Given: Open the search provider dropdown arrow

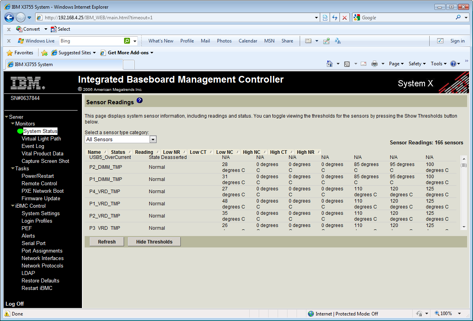Looking at the screenshot, I should 466,18.
